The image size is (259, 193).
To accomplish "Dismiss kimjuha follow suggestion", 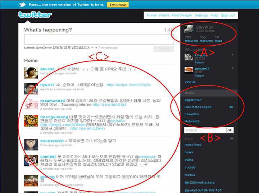I will tap(232, 55).
